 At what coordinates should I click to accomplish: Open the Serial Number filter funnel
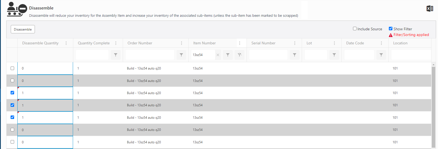pos(295,55)
